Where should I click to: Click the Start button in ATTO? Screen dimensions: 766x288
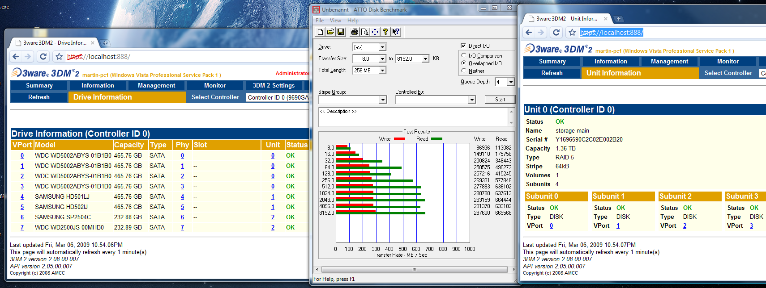pyautogui.click(x=500, y=100)
